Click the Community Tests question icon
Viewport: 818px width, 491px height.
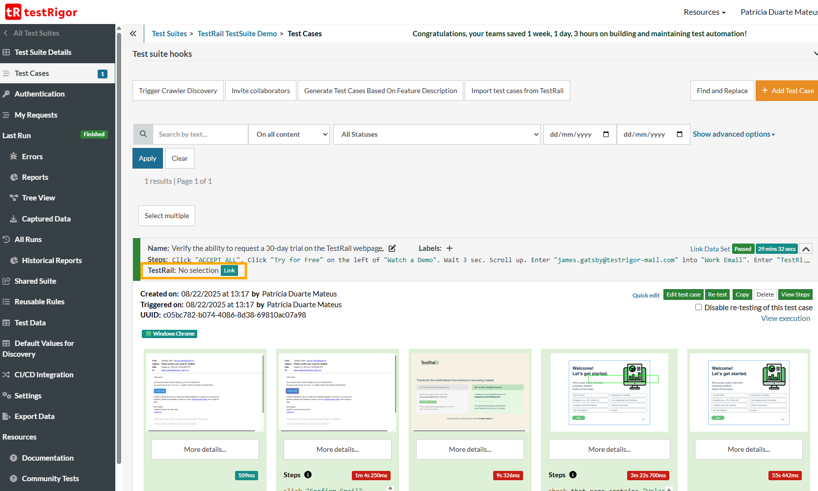coord(14,479)
